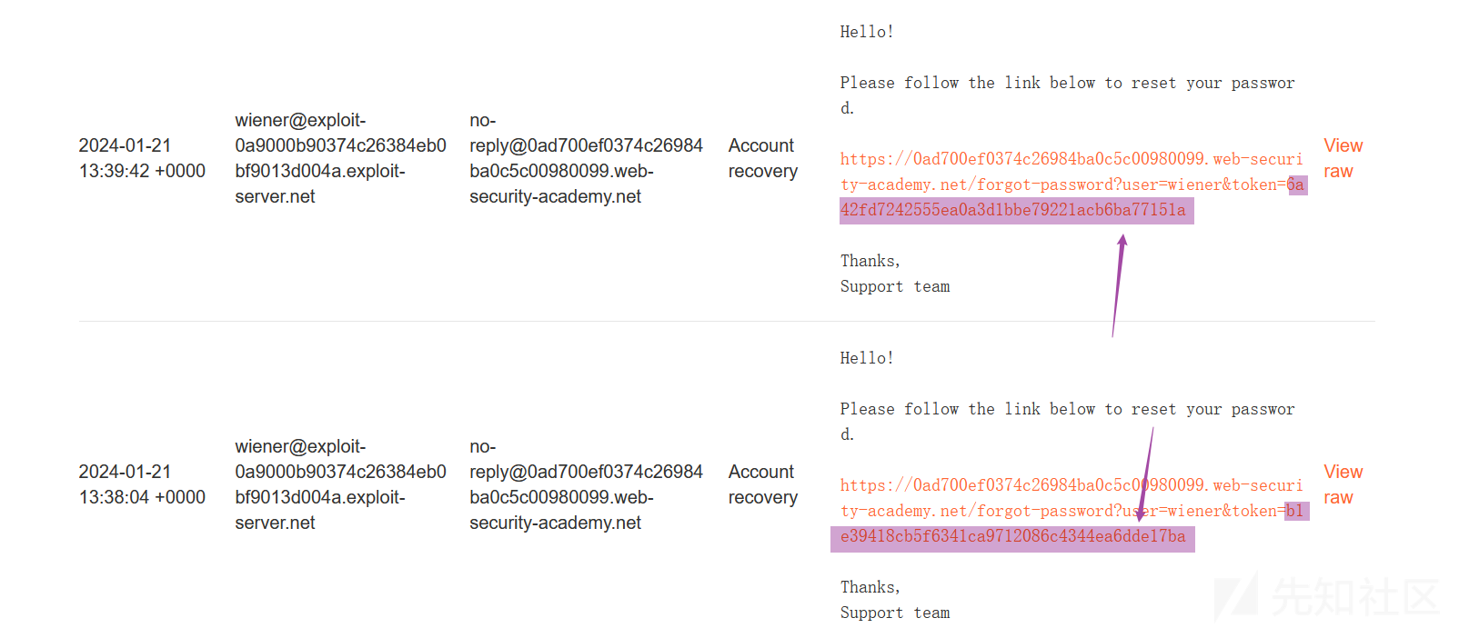Follow the reset link with token starting b1e394
Viewport: 1459px width, 628px height.
tap(1072, 511)
